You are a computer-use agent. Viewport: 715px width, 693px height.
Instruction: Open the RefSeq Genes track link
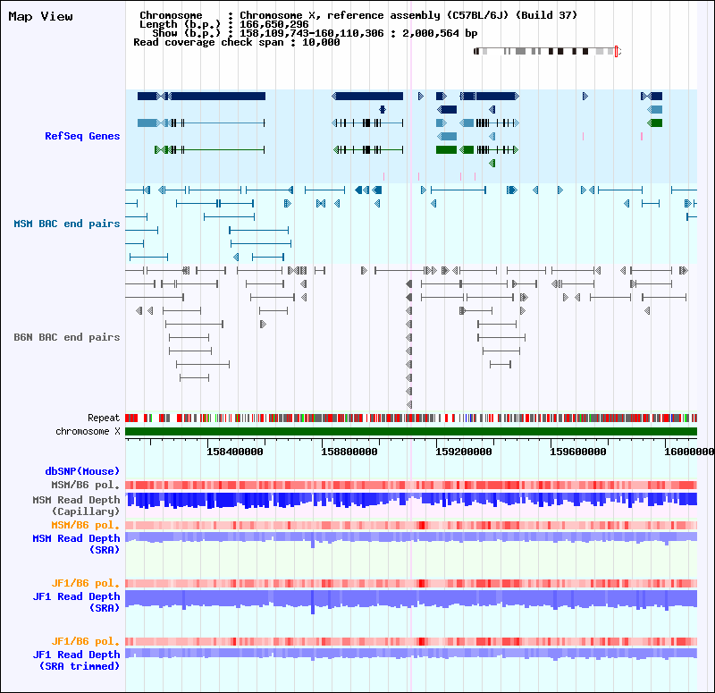(x=82, y=136)
